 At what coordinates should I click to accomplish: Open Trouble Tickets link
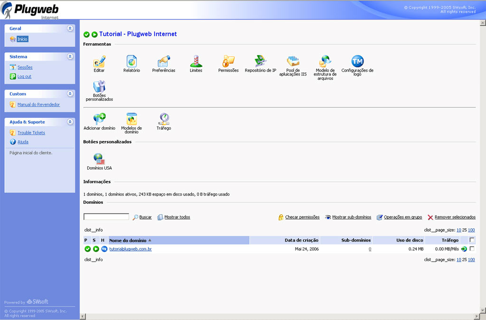click(x=31, y=133)
